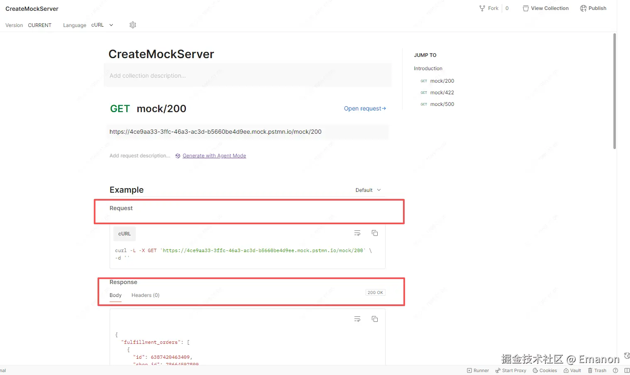Jump to Introduction section
Viewport: 630px width, 375px height.
(x=428, y=69)
